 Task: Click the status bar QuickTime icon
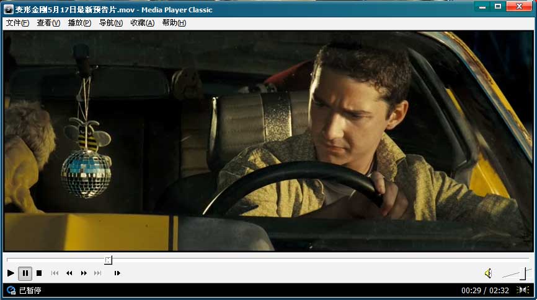[11, 291]
